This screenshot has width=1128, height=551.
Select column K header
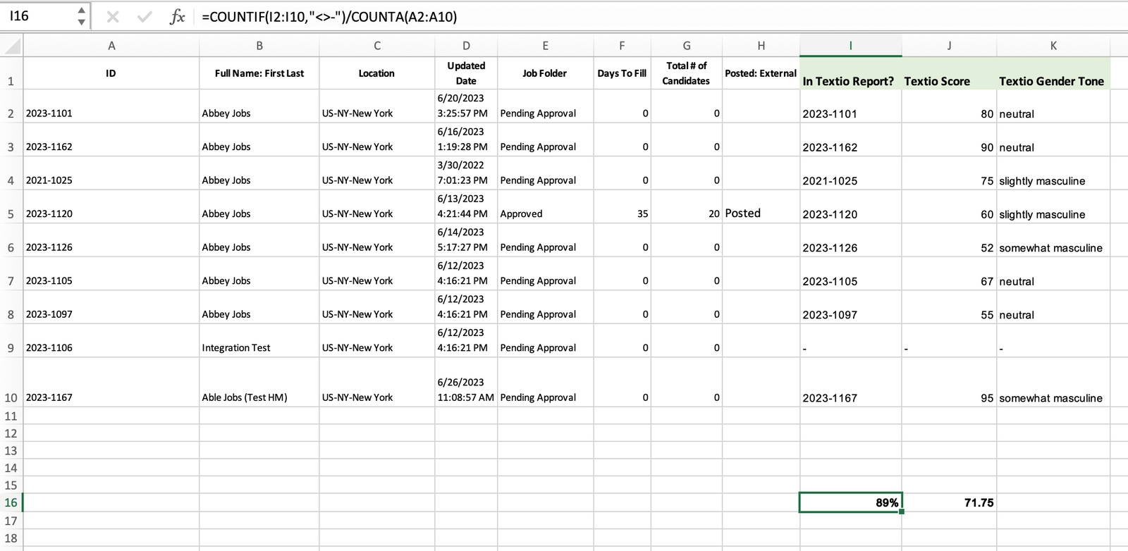[1053, 46]
